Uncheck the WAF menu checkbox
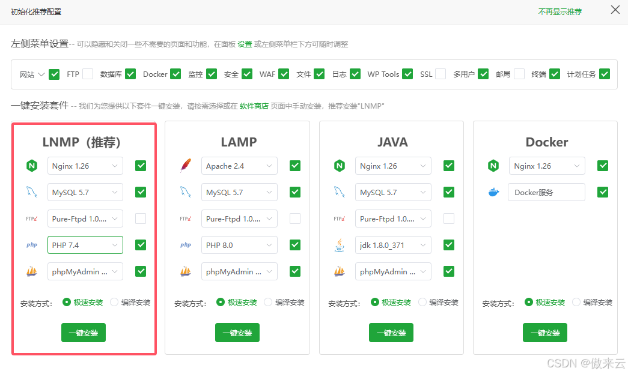Screen dimensions: 628x374 tap(284, 74)
